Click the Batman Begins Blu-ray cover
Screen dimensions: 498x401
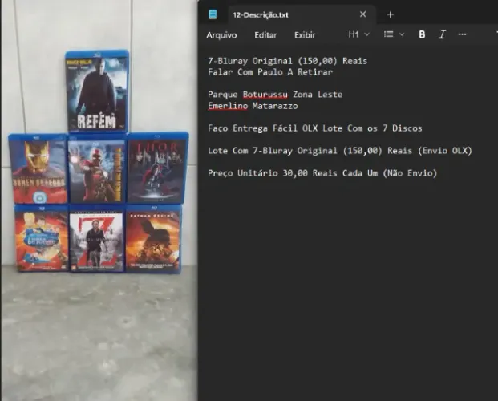point(153,239)
